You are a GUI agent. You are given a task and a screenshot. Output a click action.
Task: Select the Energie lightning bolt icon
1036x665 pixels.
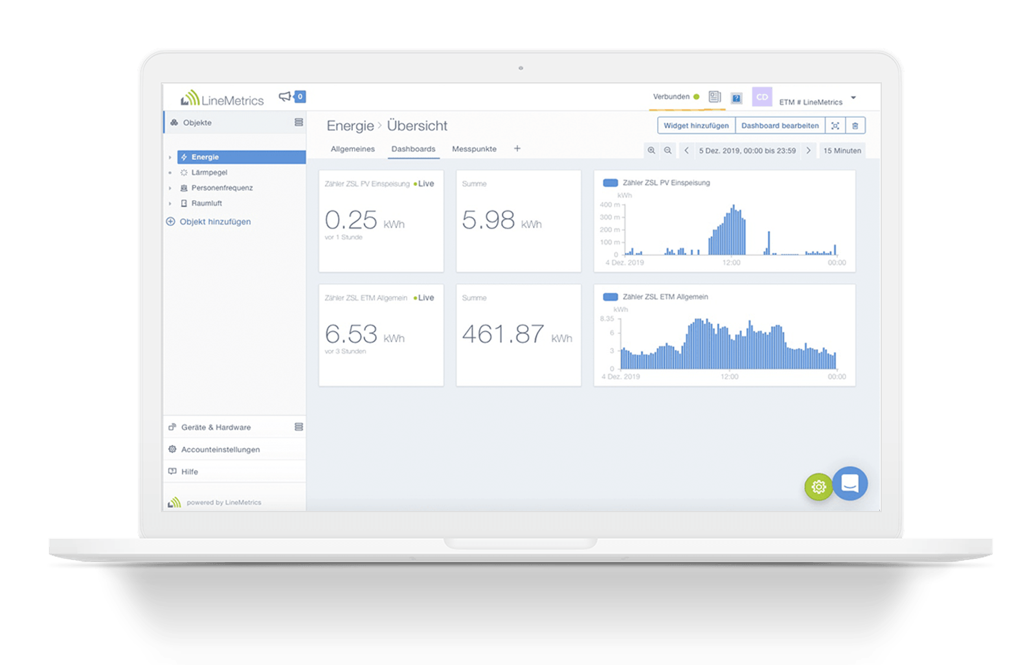[x=185, y=156]
